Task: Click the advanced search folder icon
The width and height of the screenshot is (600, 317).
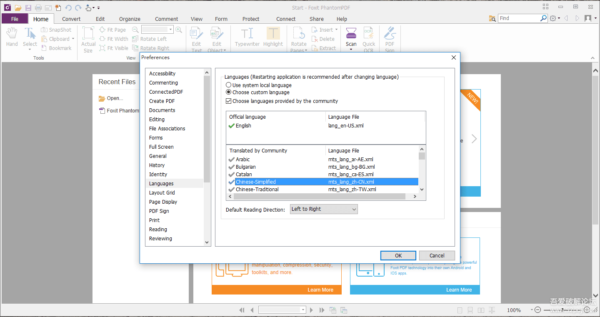Action: (492, 18)
